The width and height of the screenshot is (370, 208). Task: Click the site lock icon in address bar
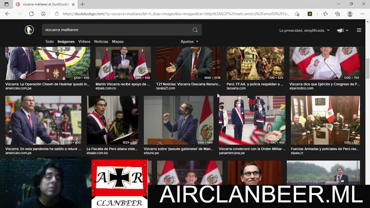57,14
